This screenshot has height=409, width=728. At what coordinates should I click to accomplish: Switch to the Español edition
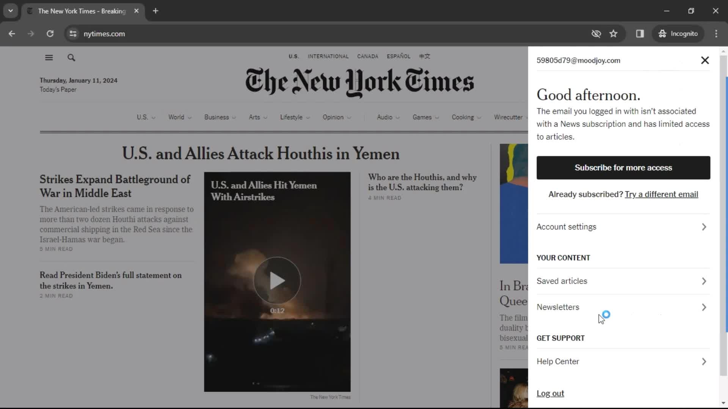tap(399, 56)
